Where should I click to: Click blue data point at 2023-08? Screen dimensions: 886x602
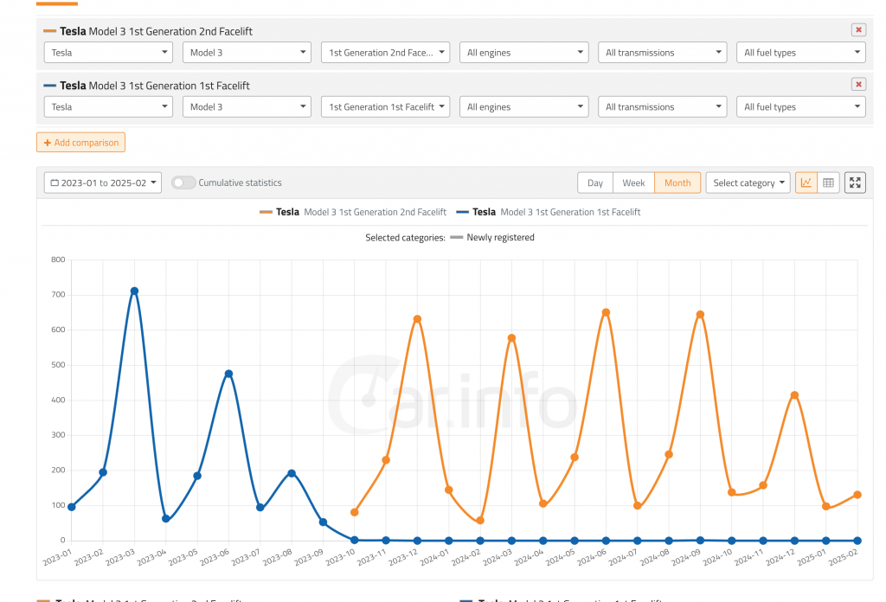(x=292, y=473)
